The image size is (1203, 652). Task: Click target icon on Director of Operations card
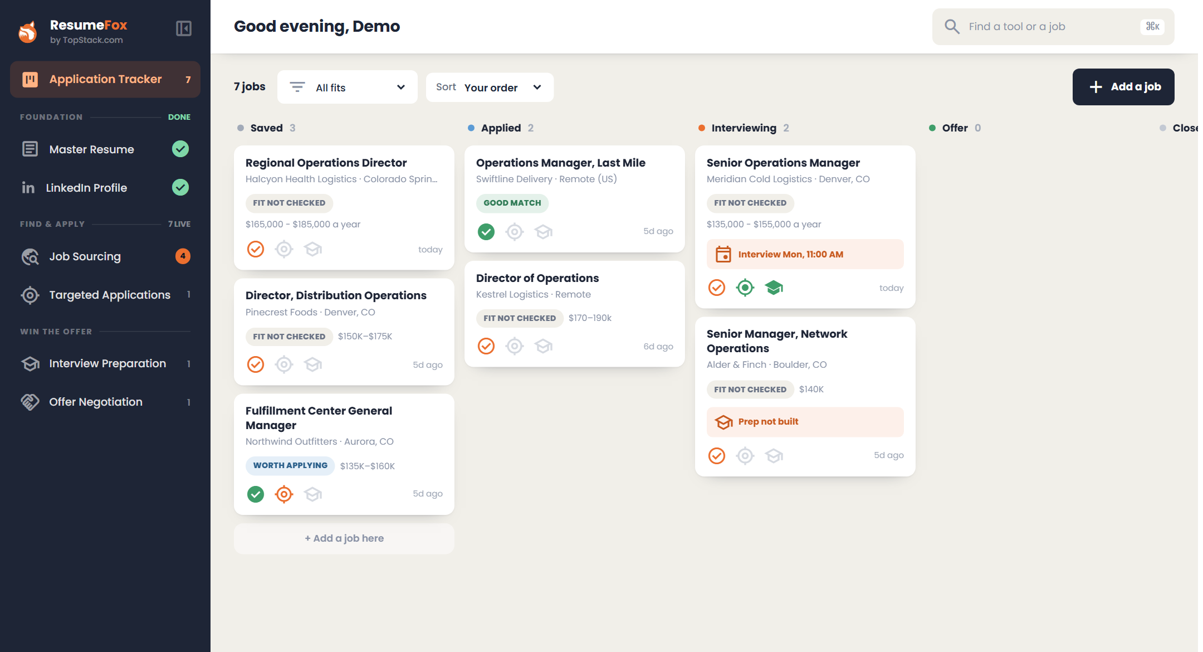tap(515, 346)
